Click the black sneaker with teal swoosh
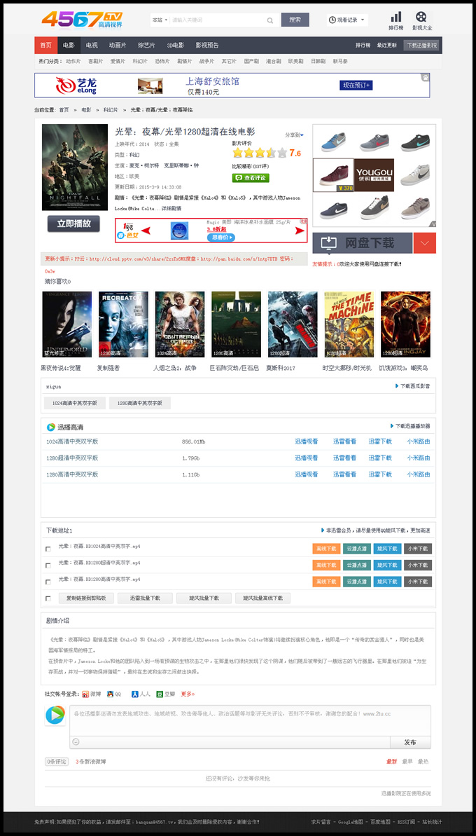 (415, 142)
